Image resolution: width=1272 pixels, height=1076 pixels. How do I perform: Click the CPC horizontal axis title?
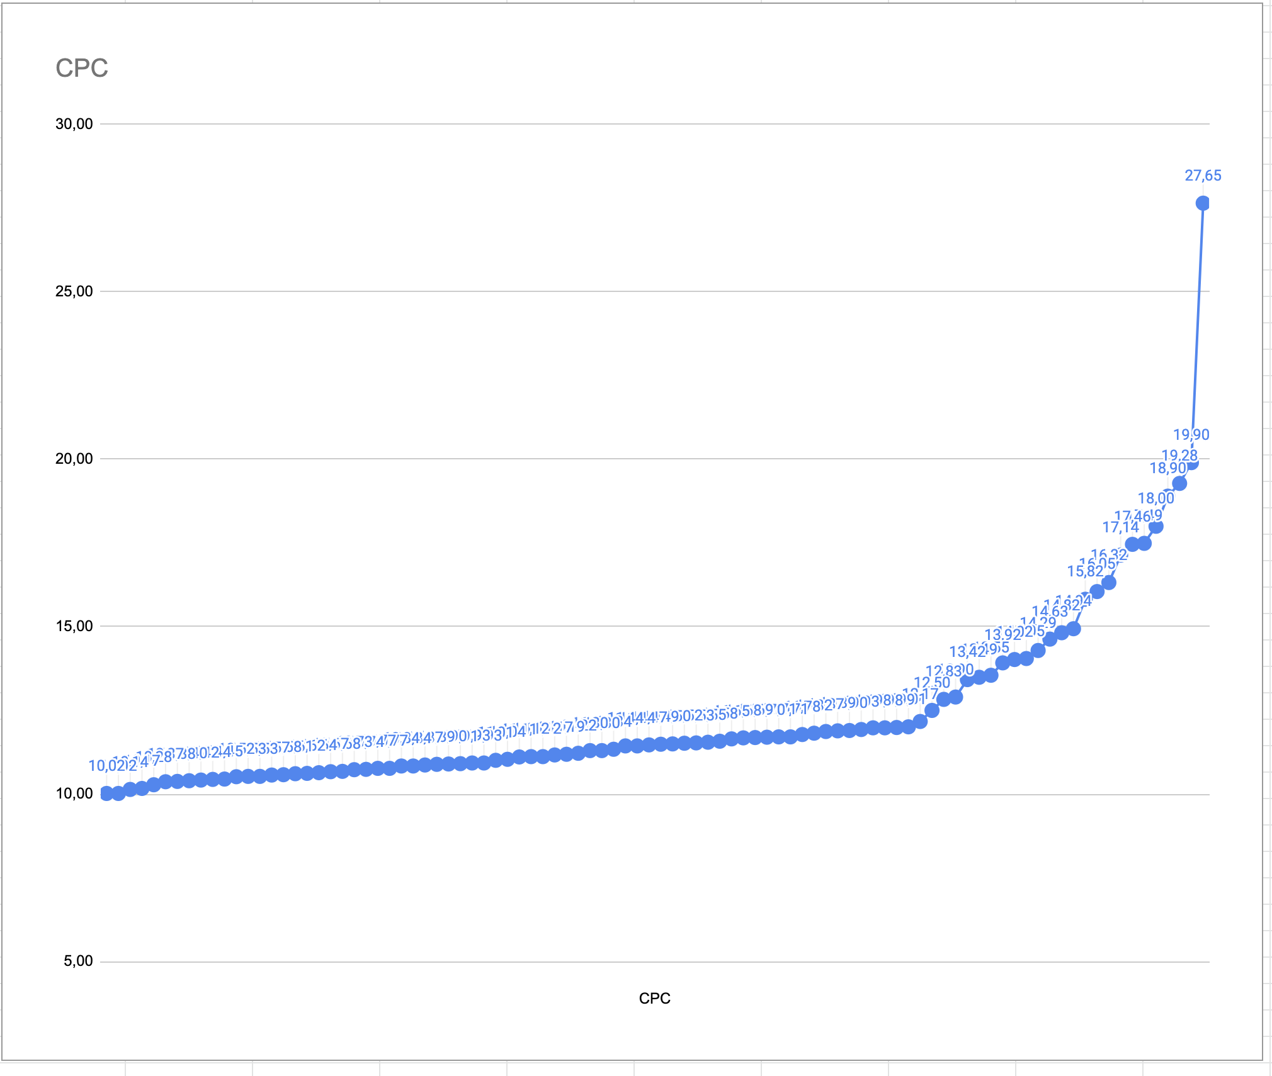click(654, 999)
